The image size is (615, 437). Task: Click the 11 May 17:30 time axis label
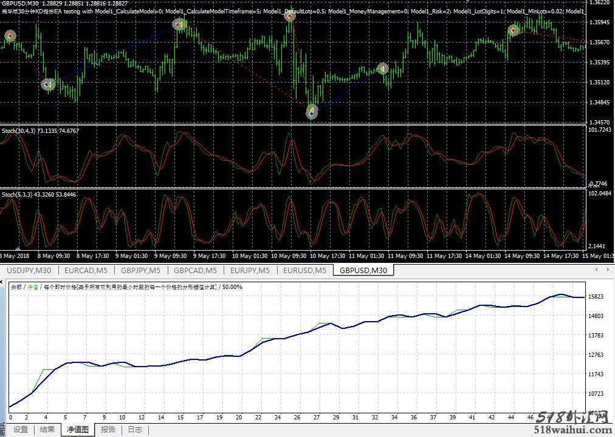point(444,256)
